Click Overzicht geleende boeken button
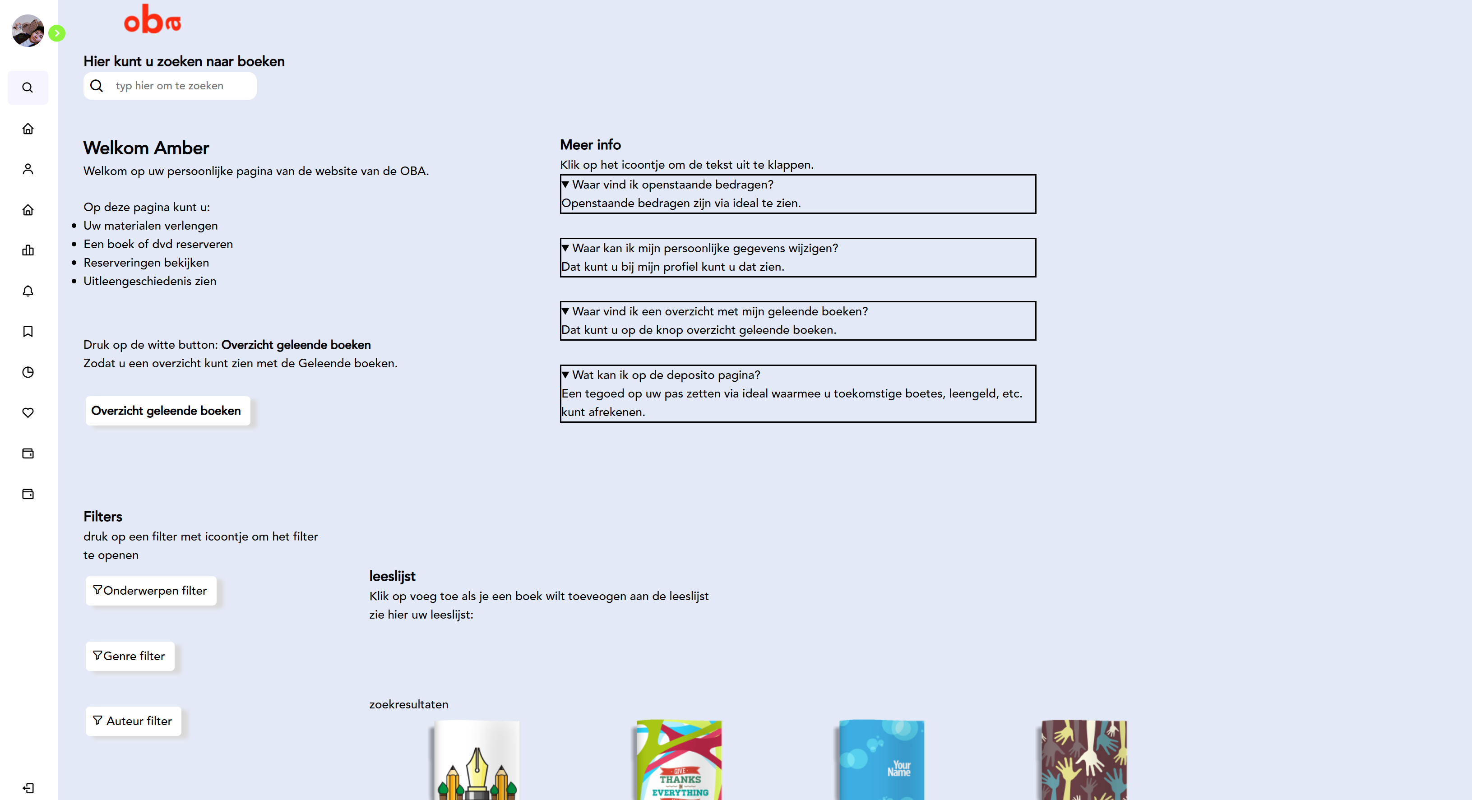 [166, 410]
